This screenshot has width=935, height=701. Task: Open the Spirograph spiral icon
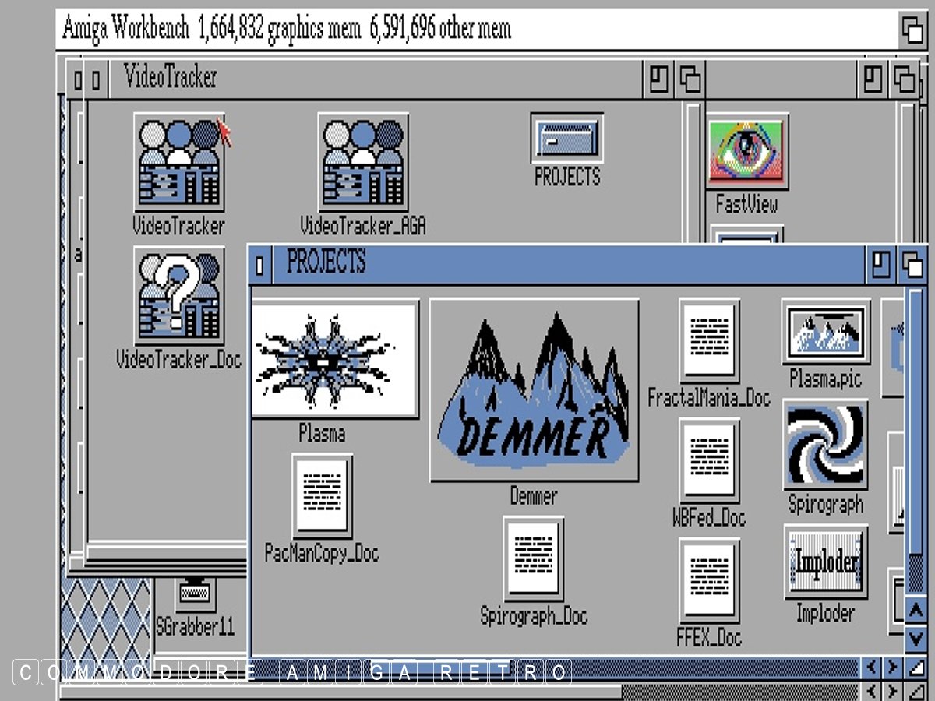(x=825, y=445)
